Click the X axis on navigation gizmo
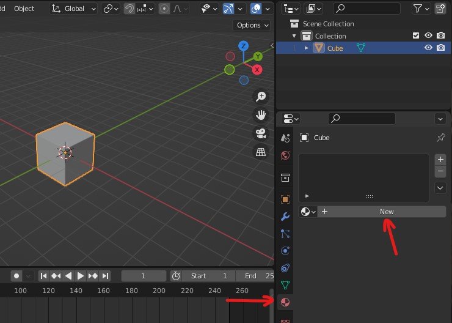Screen dimensions: 452x323 click(257, 70)
